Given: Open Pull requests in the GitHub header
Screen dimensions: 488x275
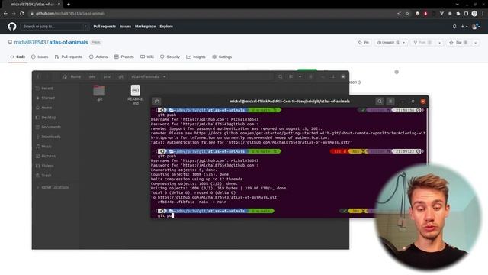Looking at the screenshot, I should (x=104, y=27).
